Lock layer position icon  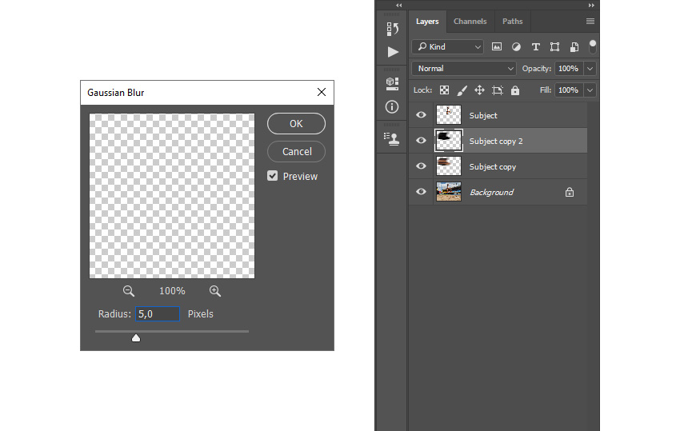click(479, 90)
